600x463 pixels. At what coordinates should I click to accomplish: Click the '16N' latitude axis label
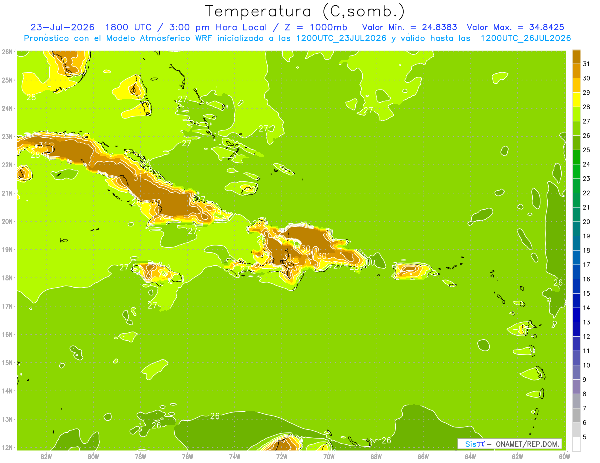7,334
